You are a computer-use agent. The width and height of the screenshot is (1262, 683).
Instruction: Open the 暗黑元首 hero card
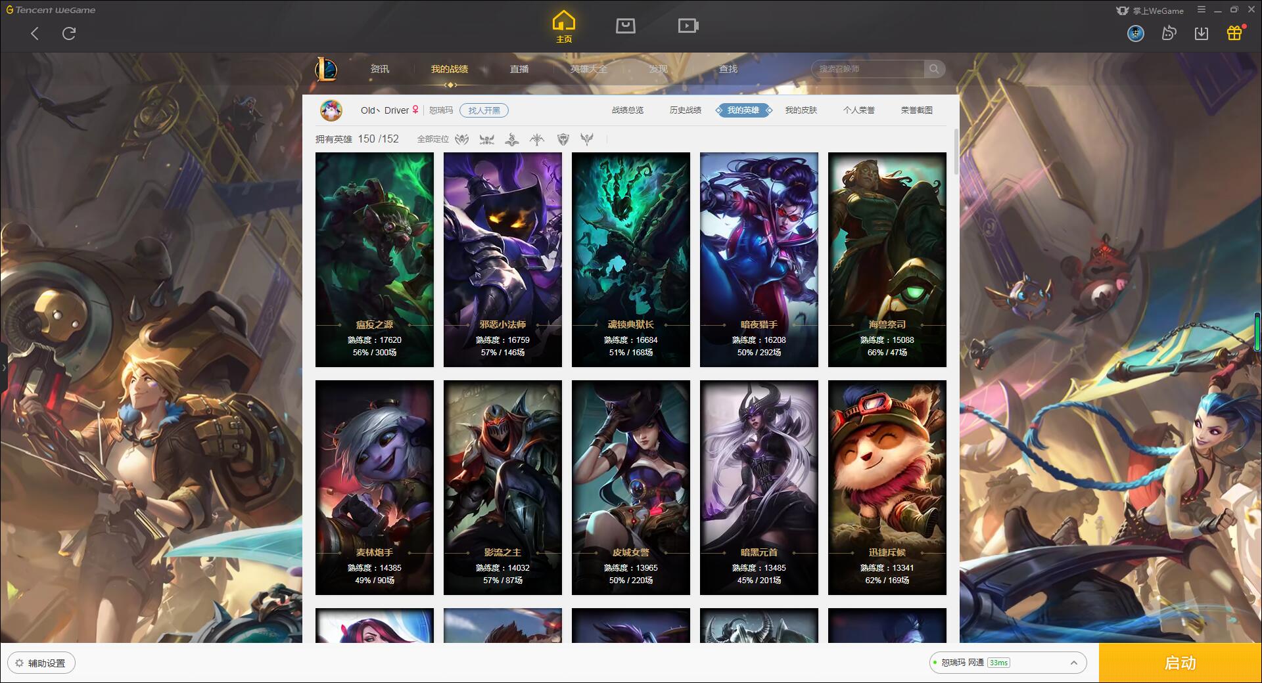click(x=759, y=487)
